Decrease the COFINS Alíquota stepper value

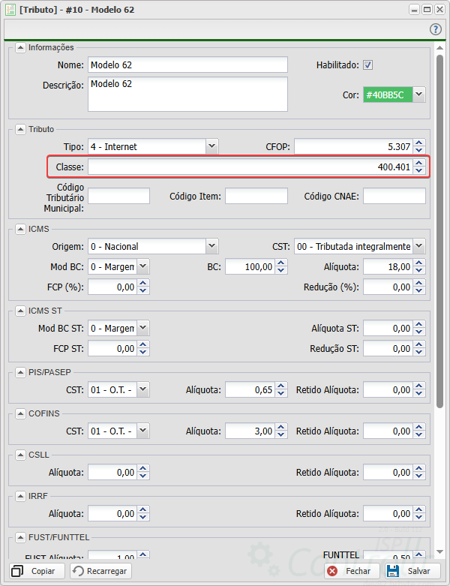281,435
